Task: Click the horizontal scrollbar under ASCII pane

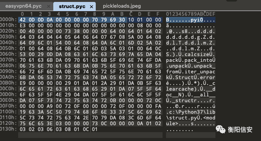Action: [191, 135]
